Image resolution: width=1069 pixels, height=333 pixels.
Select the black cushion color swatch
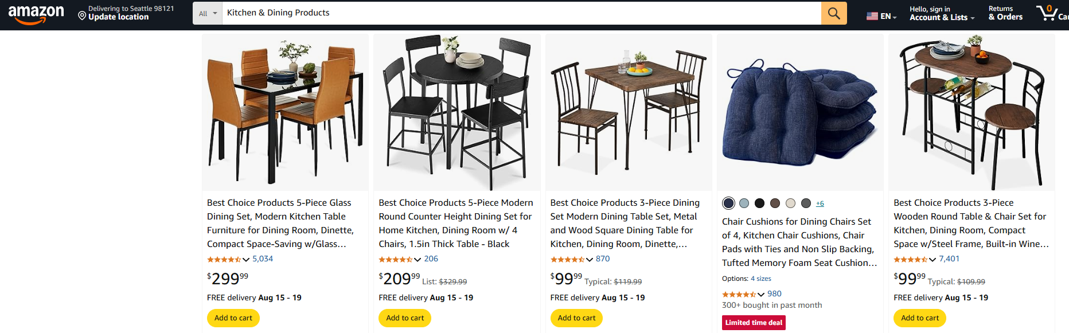(759, 202)
